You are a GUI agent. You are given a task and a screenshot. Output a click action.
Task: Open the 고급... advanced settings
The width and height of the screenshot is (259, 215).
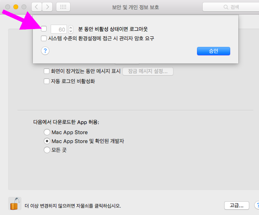[x=236, y=205]
